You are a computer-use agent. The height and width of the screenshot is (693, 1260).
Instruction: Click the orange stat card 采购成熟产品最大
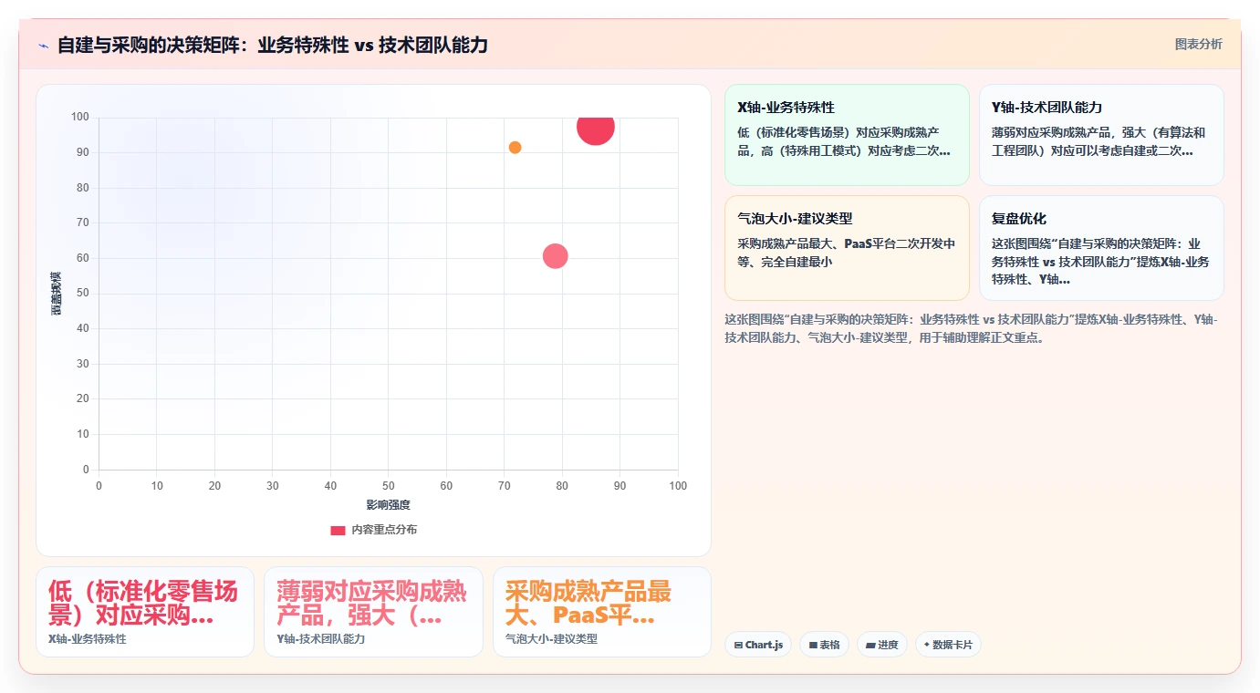[602, 612]
